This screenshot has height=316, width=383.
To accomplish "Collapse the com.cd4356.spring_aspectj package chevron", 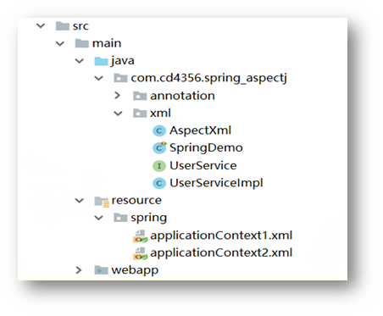I will 98,78.
